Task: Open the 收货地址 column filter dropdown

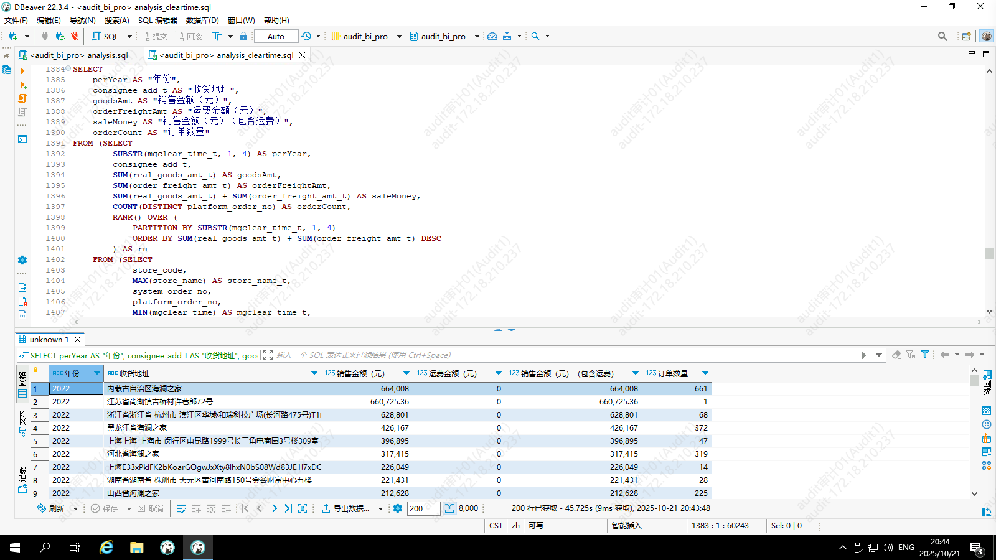Action: (x=314, y=373)
